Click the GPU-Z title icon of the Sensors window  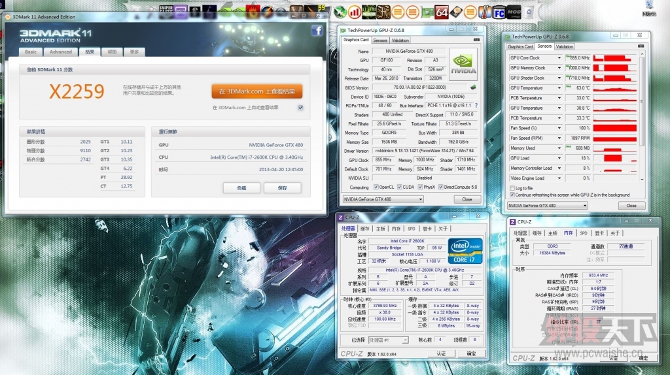[507, 37]
